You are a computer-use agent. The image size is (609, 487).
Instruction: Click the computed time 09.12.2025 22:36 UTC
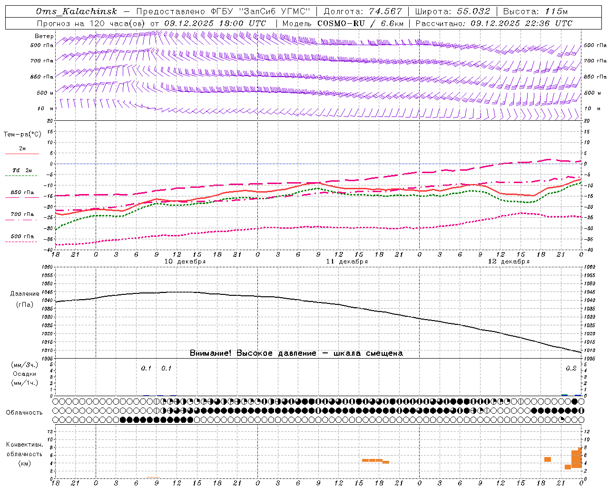point(521,23)
